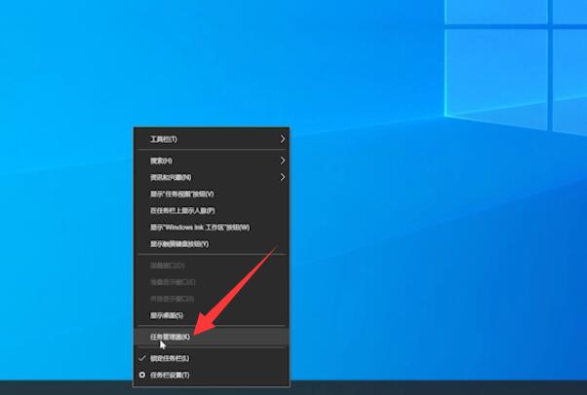
Task: Toggle 显示"任务视图"按钮(V) option
Action: pos(212,194)
